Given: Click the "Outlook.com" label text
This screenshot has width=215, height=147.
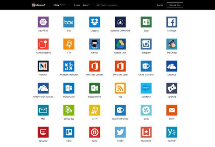Looking at the screenshot, I should [x=69, y=97].
